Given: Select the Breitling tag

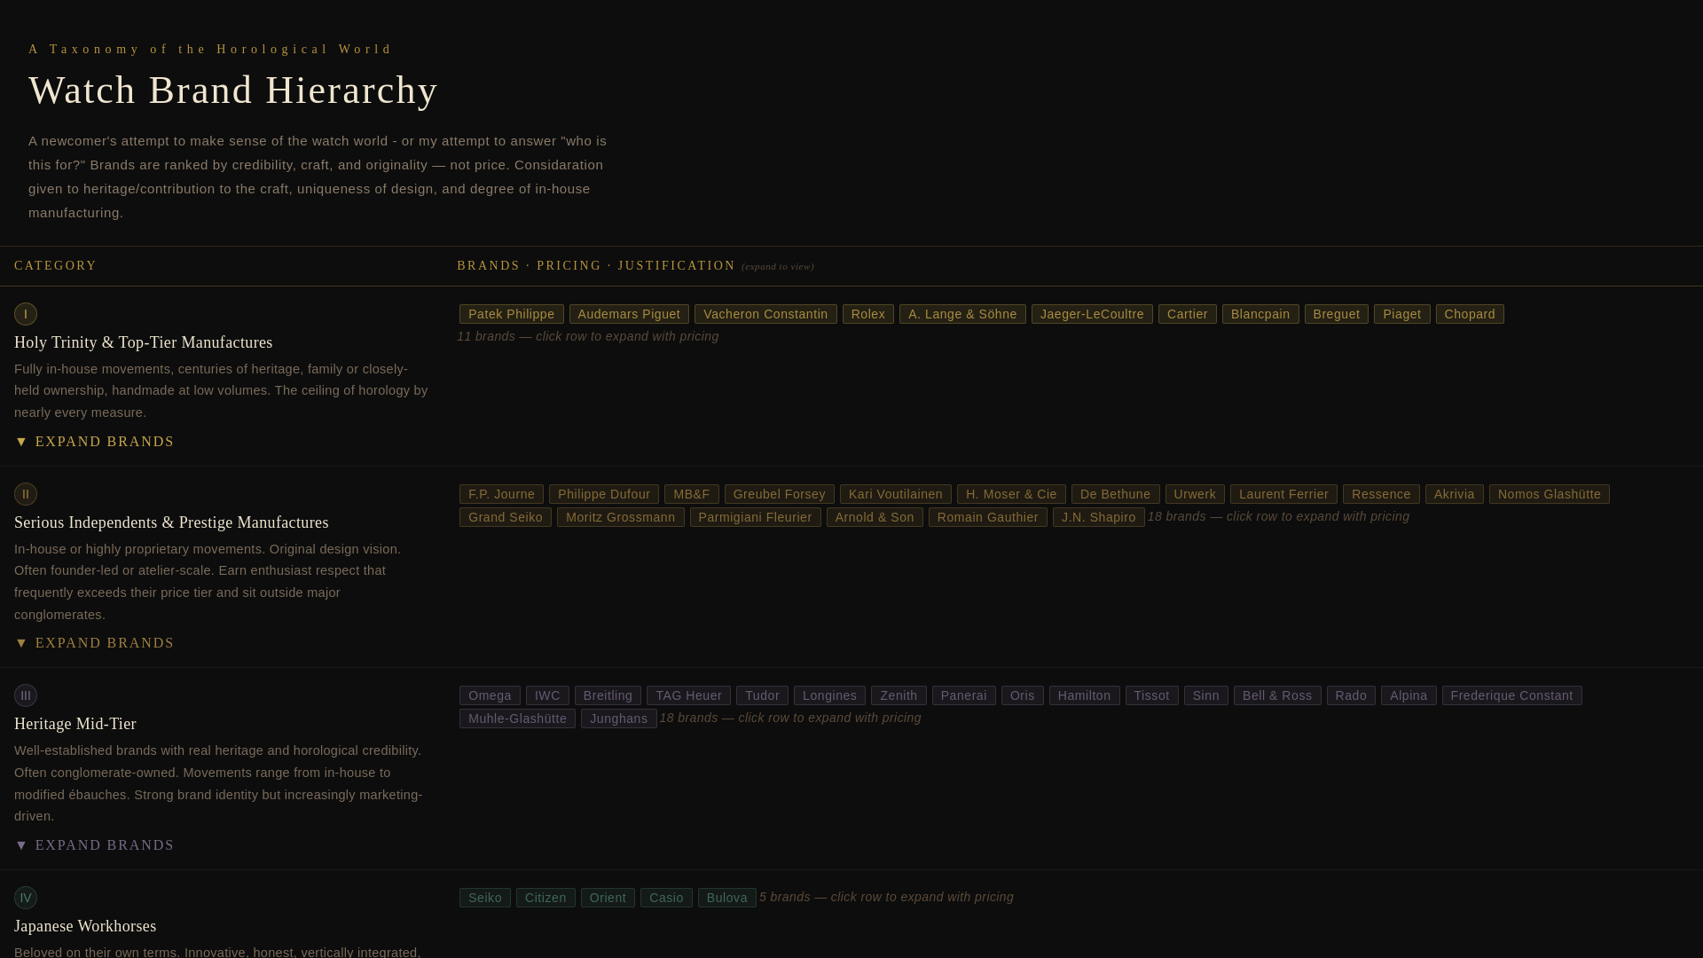Looking at the screenshot, I should (608, 695).
